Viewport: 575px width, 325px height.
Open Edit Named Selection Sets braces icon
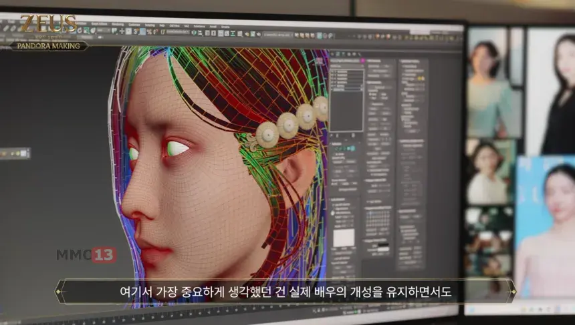(x=163, y=32)
